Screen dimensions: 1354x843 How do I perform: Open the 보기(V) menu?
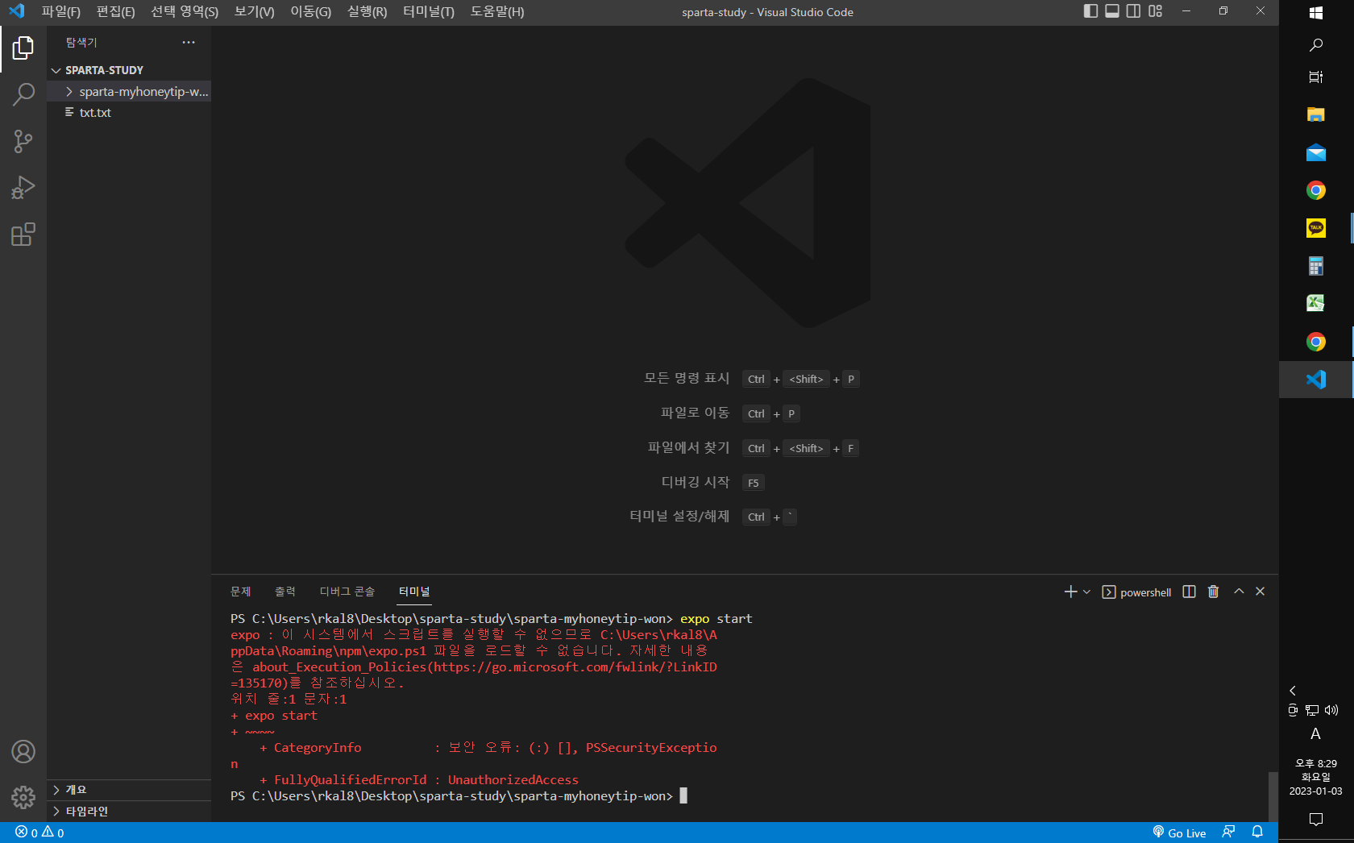pyautogui.click(x=255, y=12)
